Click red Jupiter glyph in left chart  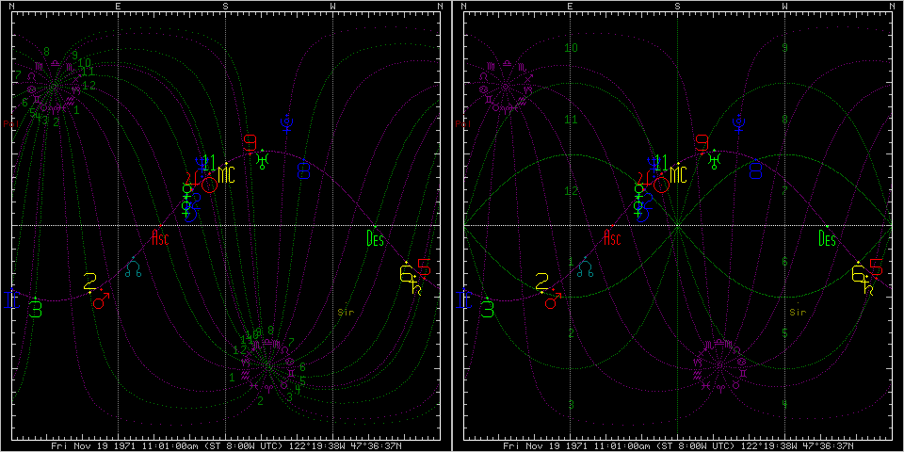click(190, 178)
